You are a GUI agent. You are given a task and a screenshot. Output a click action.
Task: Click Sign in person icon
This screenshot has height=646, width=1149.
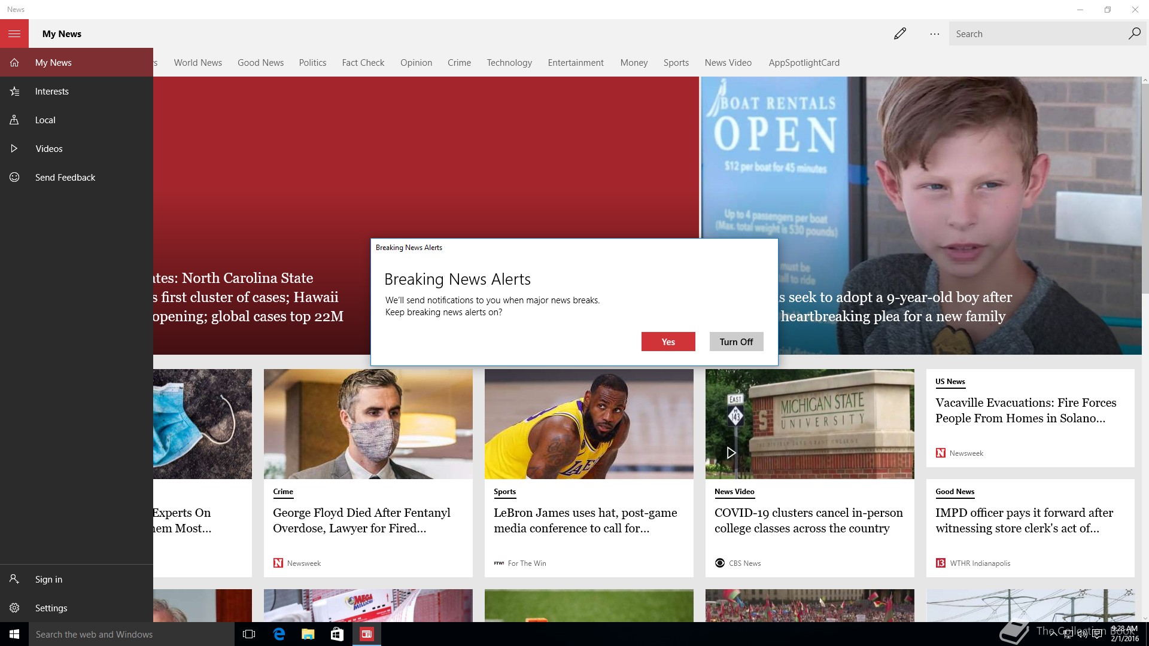coord(14,579)
